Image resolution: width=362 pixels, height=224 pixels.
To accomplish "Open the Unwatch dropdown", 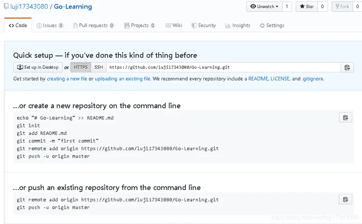I will click(264, 7).
